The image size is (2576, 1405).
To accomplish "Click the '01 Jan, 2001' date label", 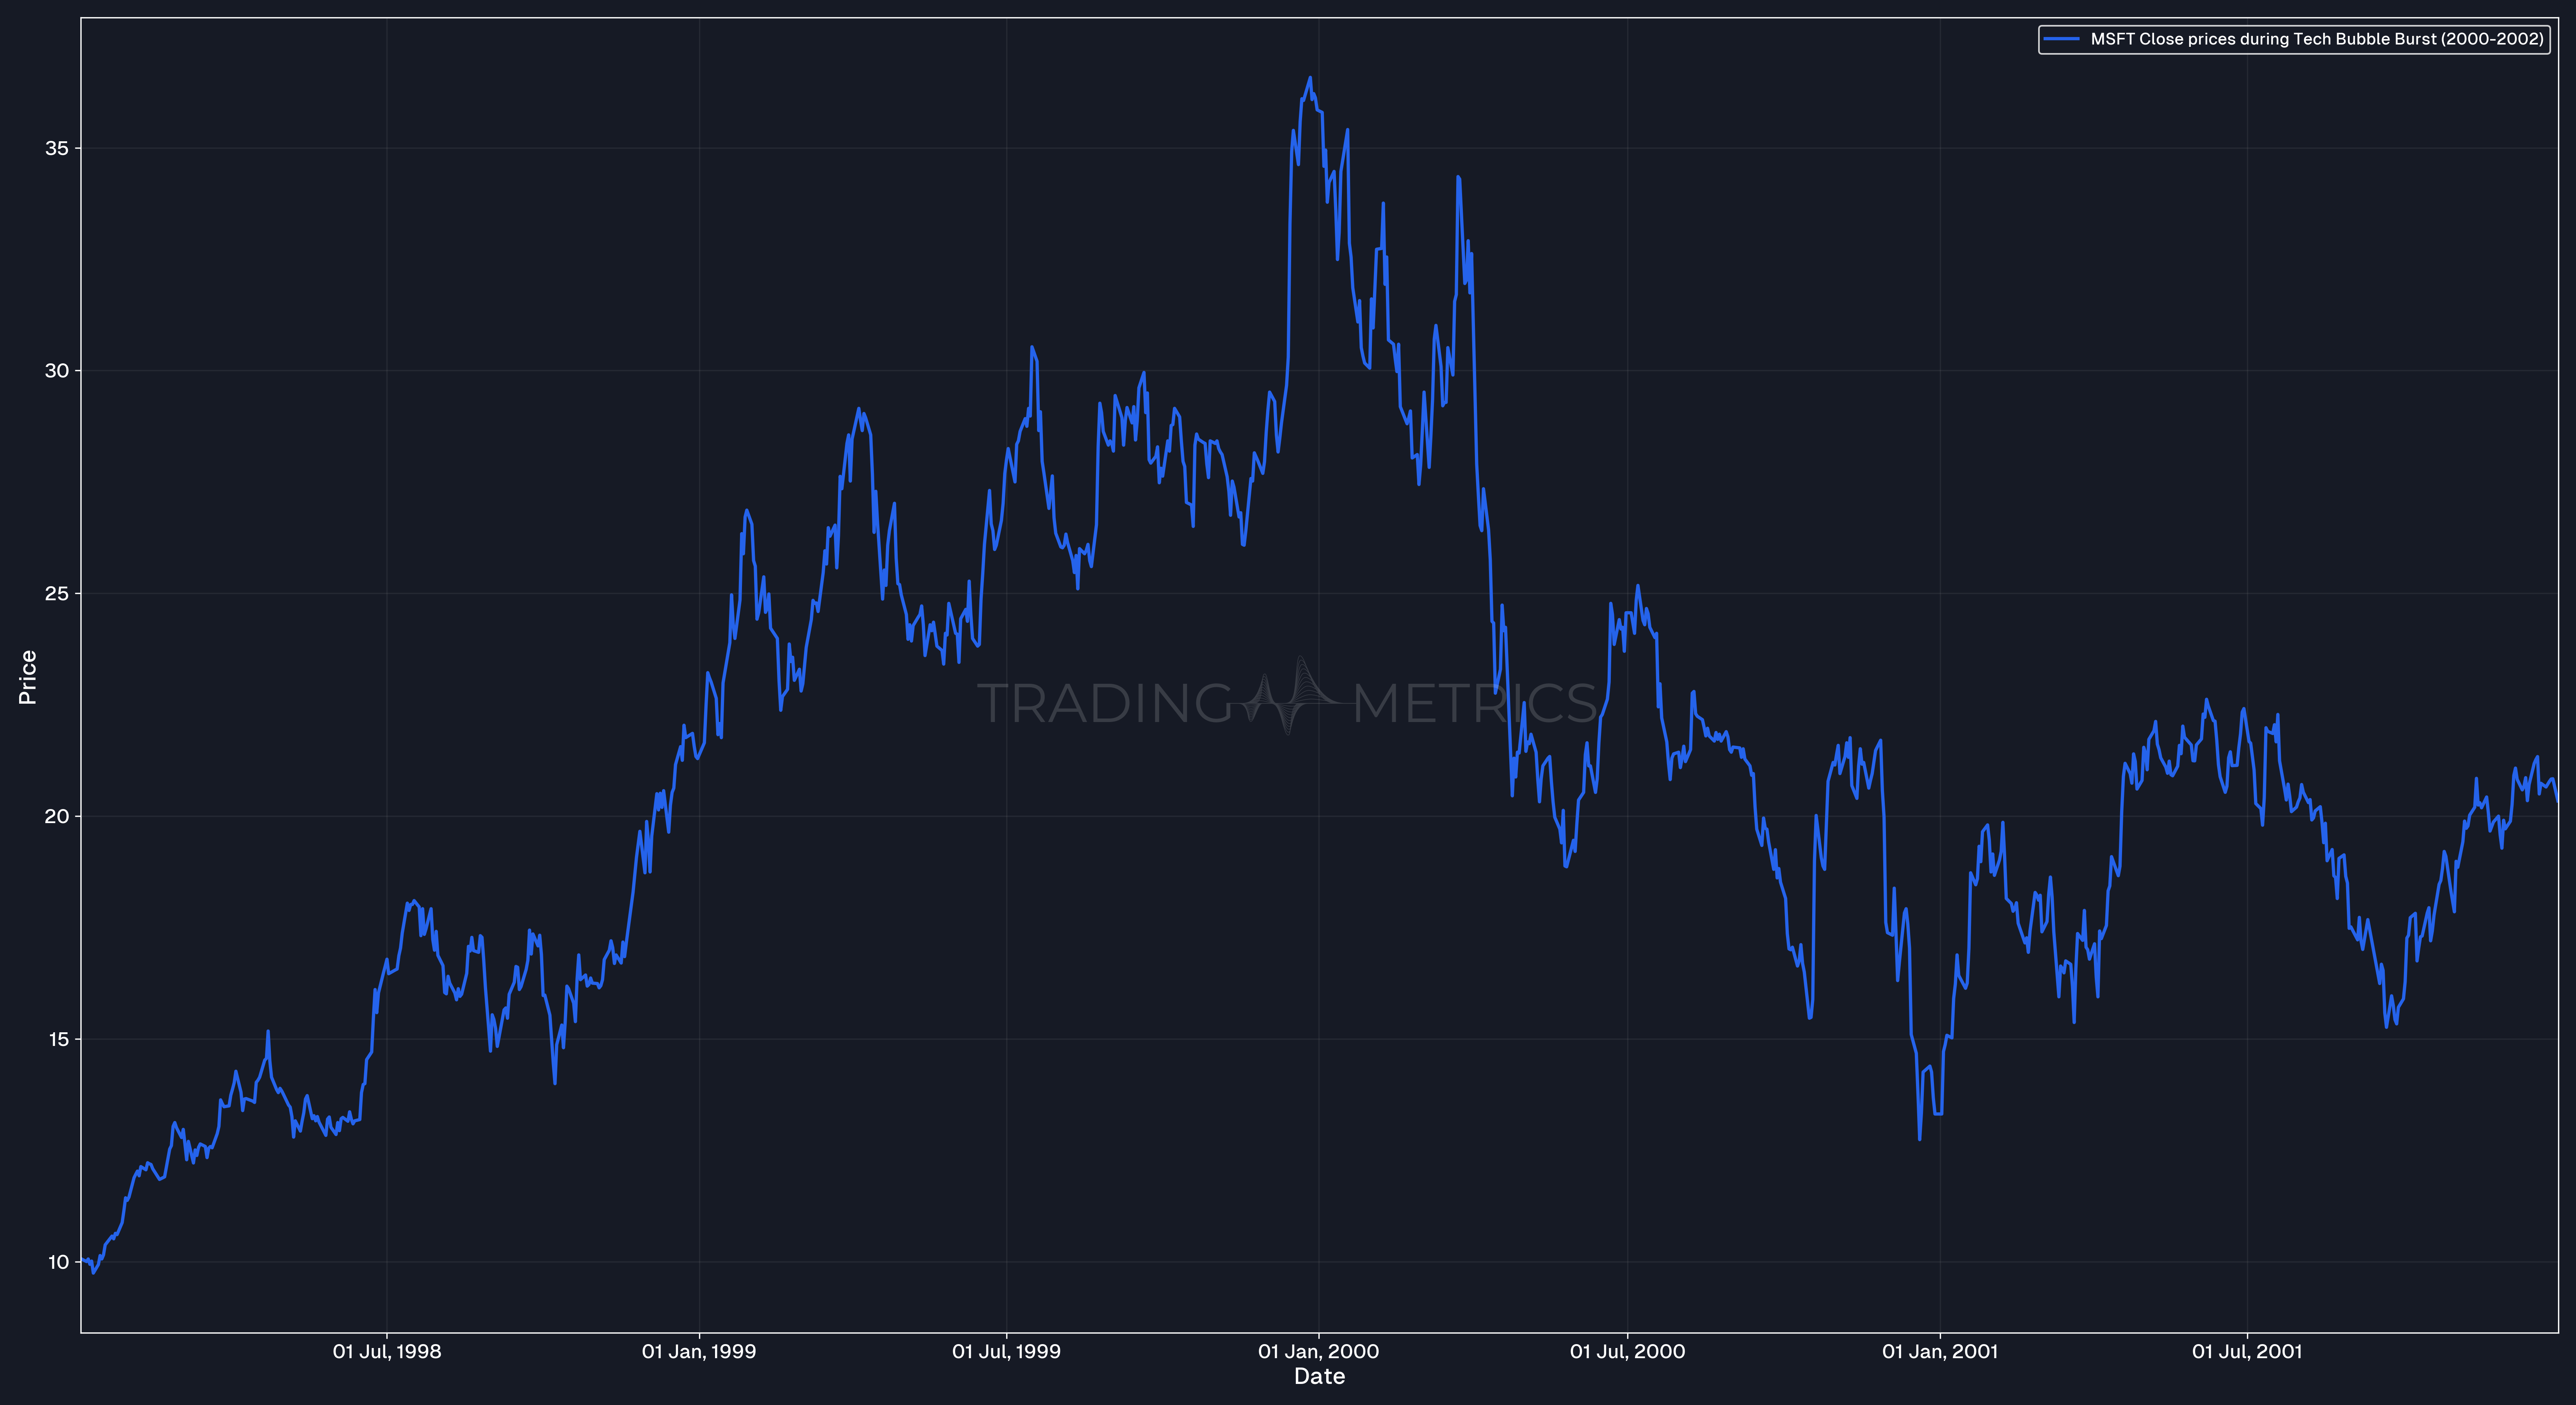I will [1940, 1352].
